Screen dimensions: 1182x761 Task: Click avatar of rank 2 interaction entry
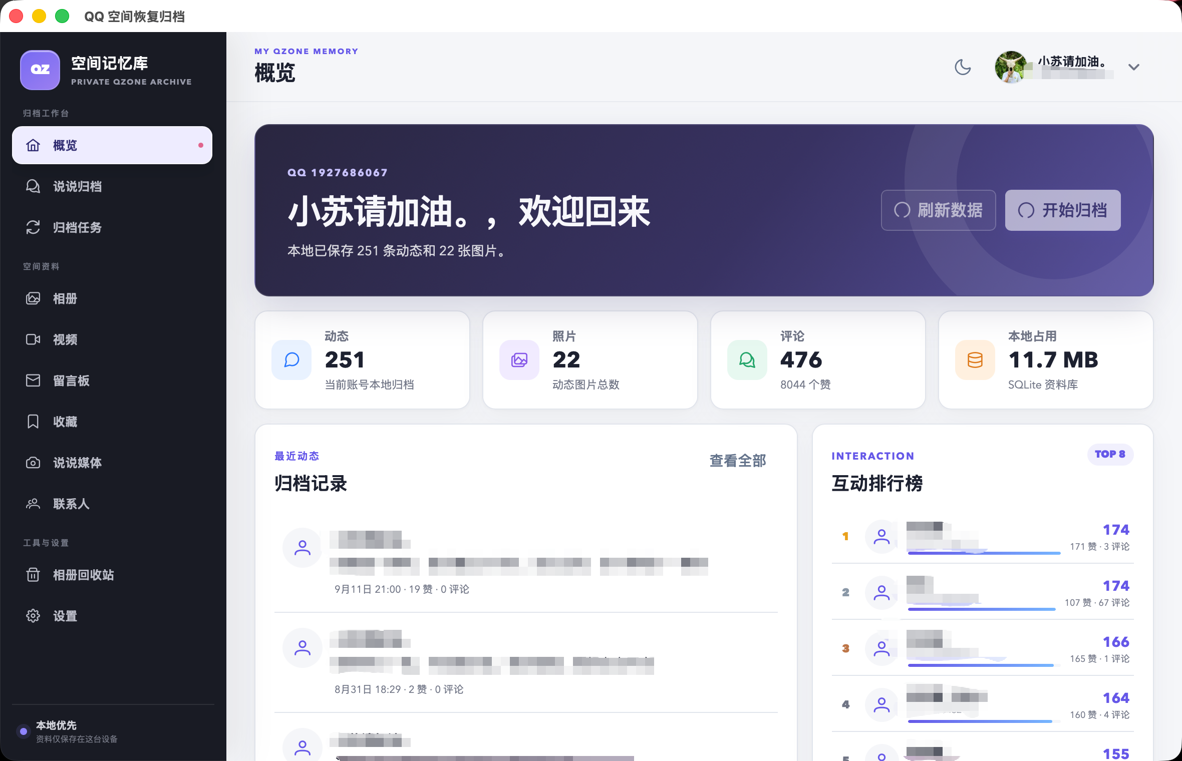(x=881, y=593)
